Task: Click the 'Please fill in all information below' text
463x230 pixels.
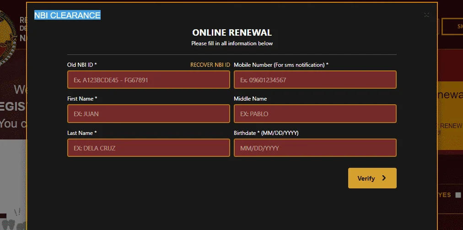Action: click(232, 43)
